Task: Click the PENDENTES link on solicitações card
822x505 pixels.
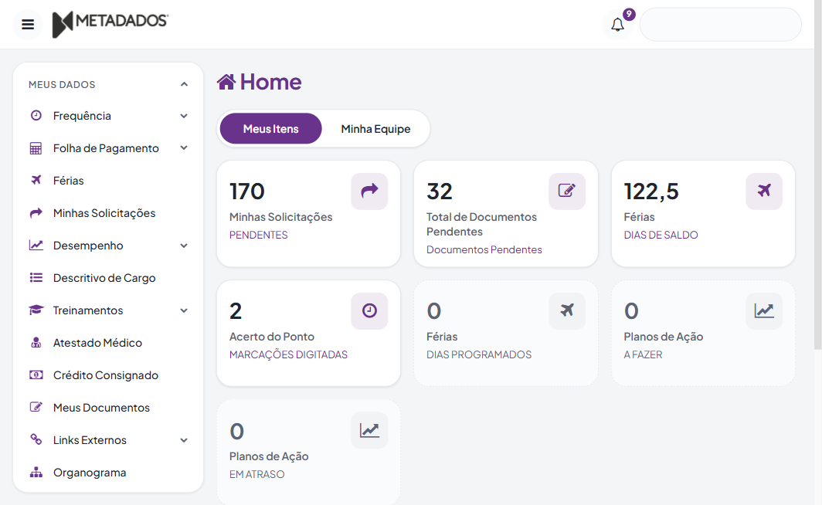Action: pyautogui.click(x=259, y=236)
